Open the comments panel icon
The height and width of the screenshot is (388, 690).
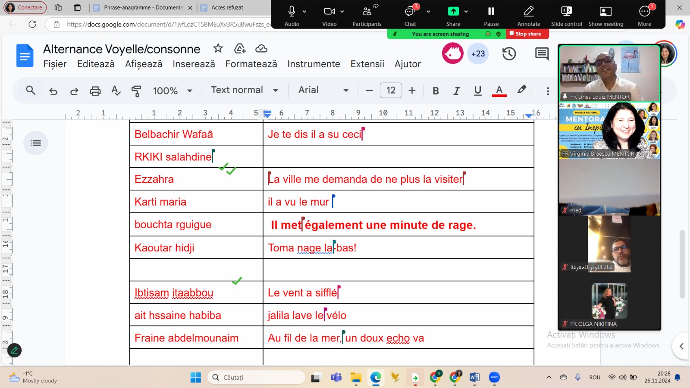[542, 54]
